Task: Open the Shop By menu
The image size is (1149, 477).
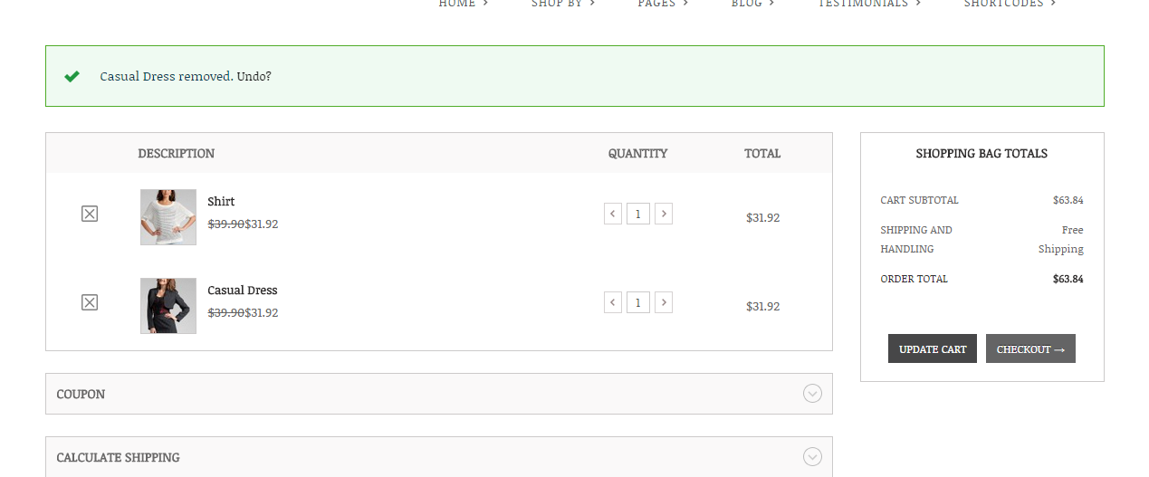Action: pos(562,4)
